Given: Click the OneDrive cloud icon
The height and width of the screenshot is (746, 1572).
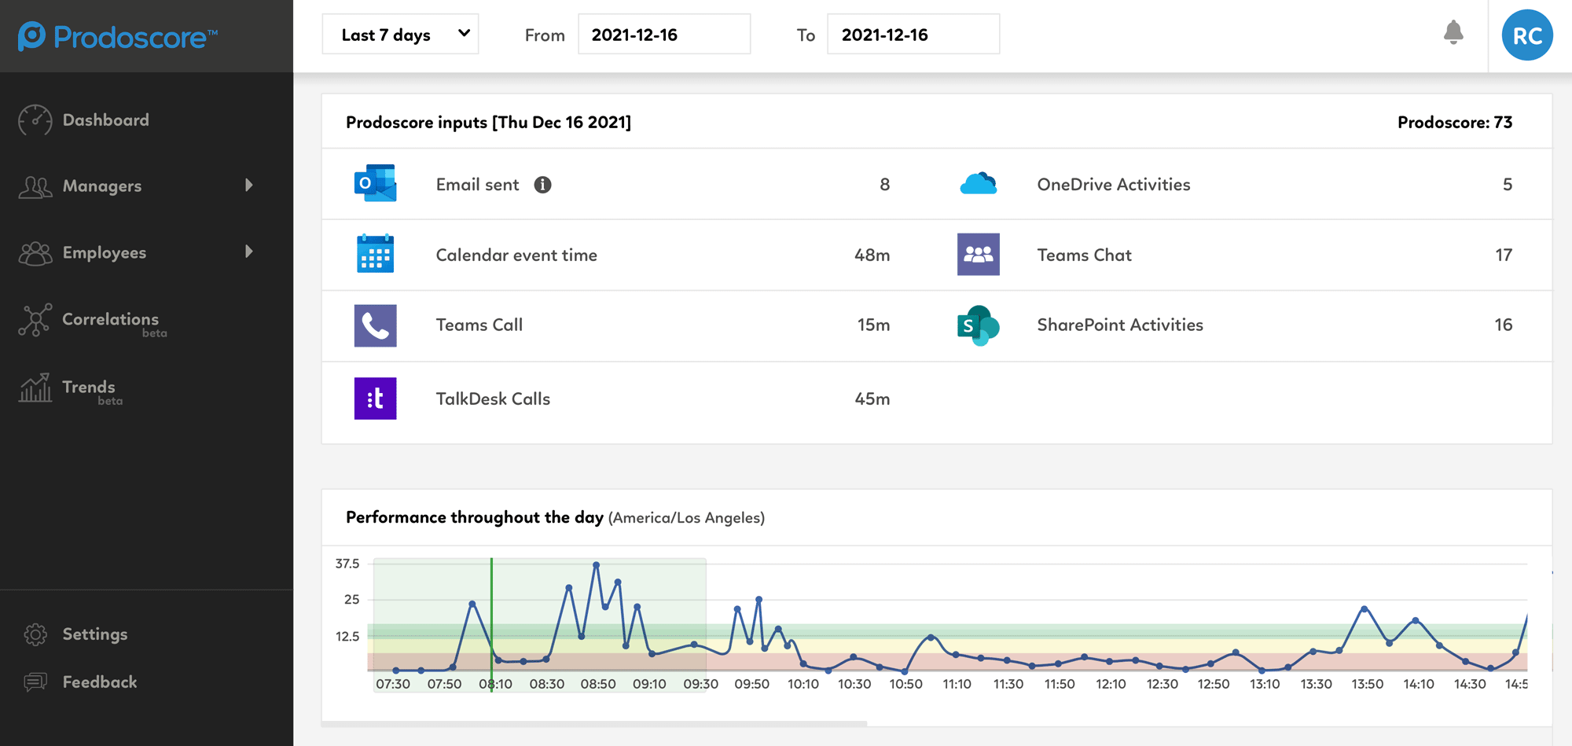Looking at the screenshot, I should tap(978, 184).
